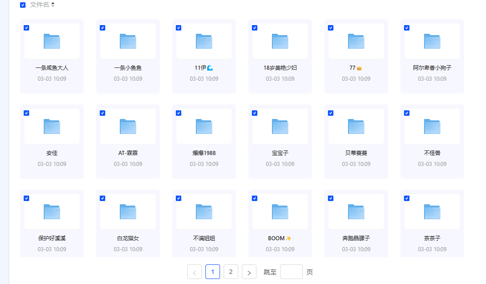Click the 跳至 page number input field
This screenshot has height=284, width=486.
click(x=292, y=272)
